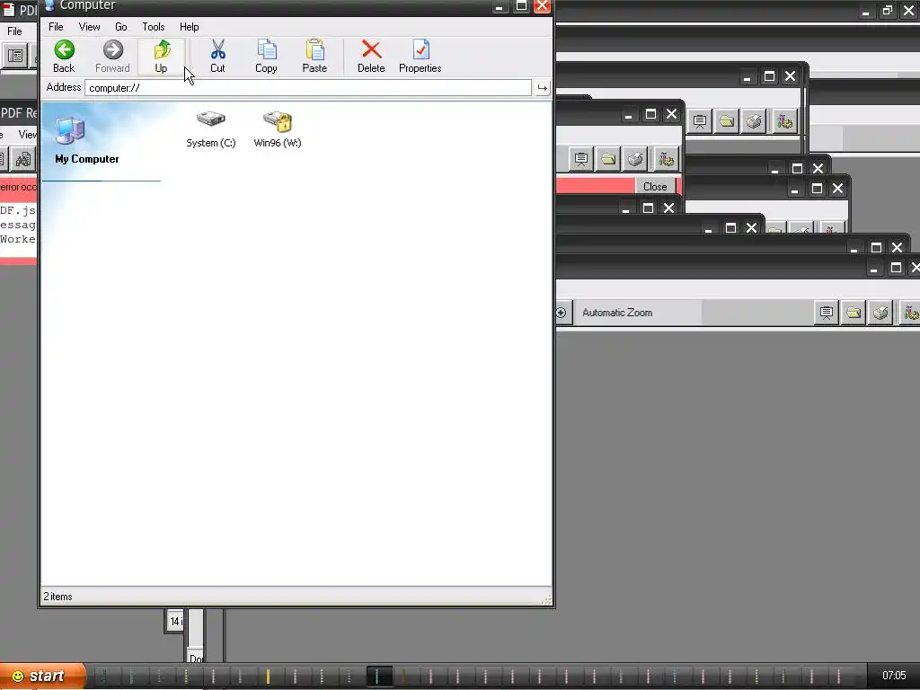The width and height of the screenshot is (920, 690).
Task: Click the My Computer icon in side panel
Action: 70,130
